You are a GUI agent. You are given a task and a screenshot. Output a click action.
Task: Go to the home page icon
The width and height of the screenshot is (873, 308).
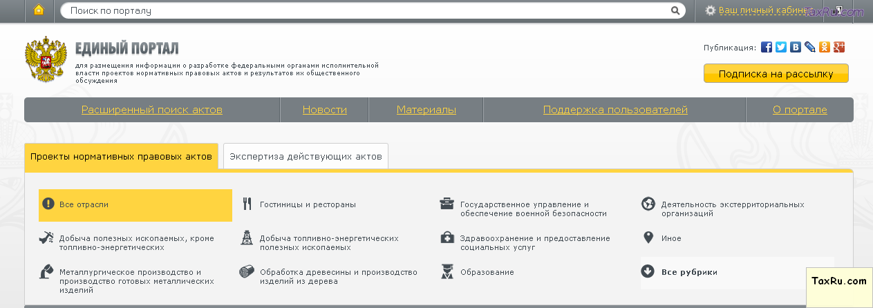coord(39,10)
